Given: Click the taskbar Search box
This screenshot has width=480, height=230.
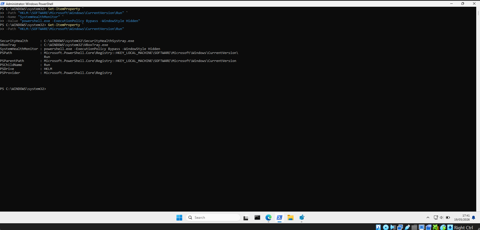Looking at the screenshot, I should click(x=213, y=218).
